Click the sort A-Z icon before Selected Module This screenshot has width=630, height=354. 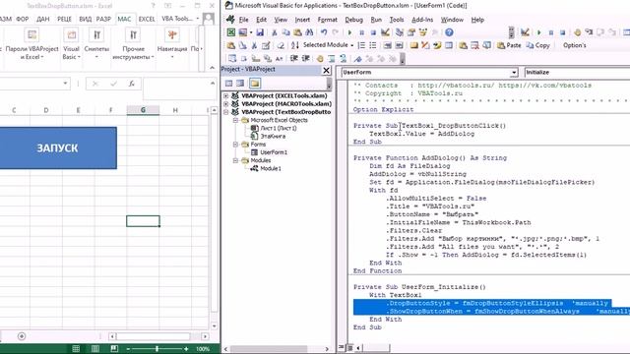(x=295, y=45)
